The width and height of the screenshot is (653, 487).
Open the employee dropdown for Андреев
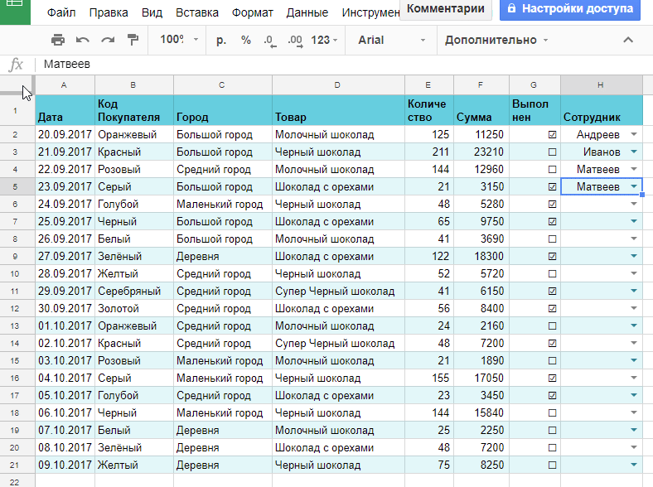[x=634, y=134]
